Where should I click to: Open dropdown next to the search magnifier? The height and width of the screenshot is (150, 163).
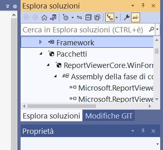157,29
